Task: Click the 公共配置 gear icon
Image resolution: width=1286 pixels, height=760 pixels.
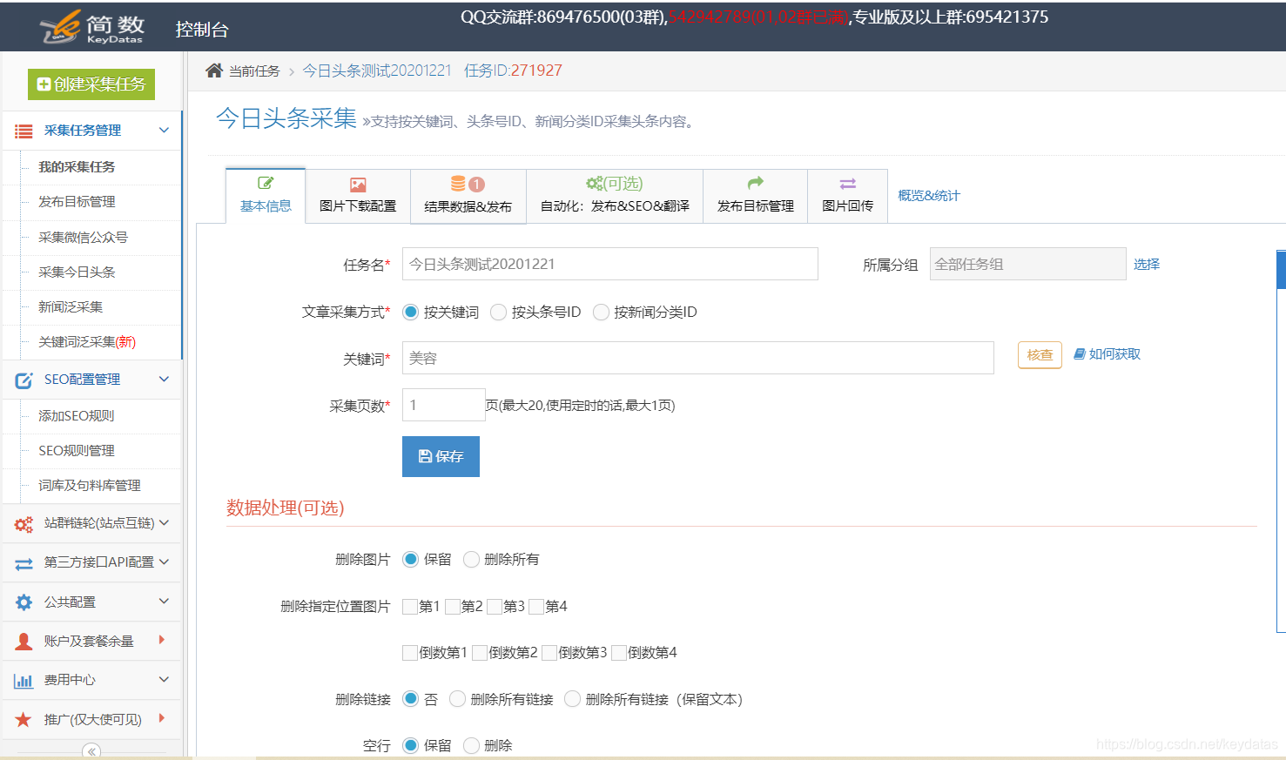Action: (24, 602)
